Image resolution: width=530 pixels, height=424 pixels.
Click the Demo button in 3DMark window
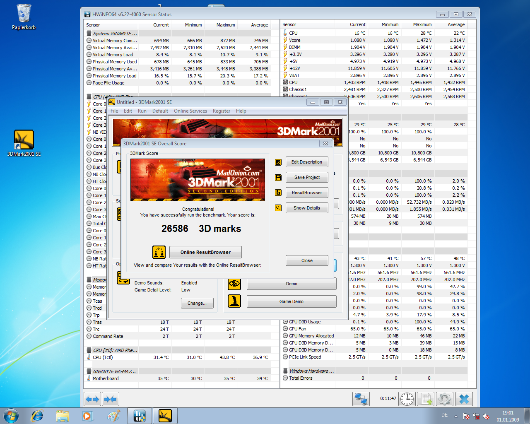click(x=291, y=284)
